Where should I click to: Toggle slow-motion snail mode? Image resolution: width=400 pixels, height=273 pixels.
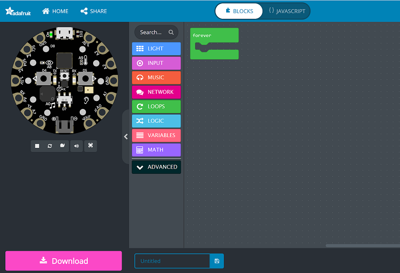[62, 146]
